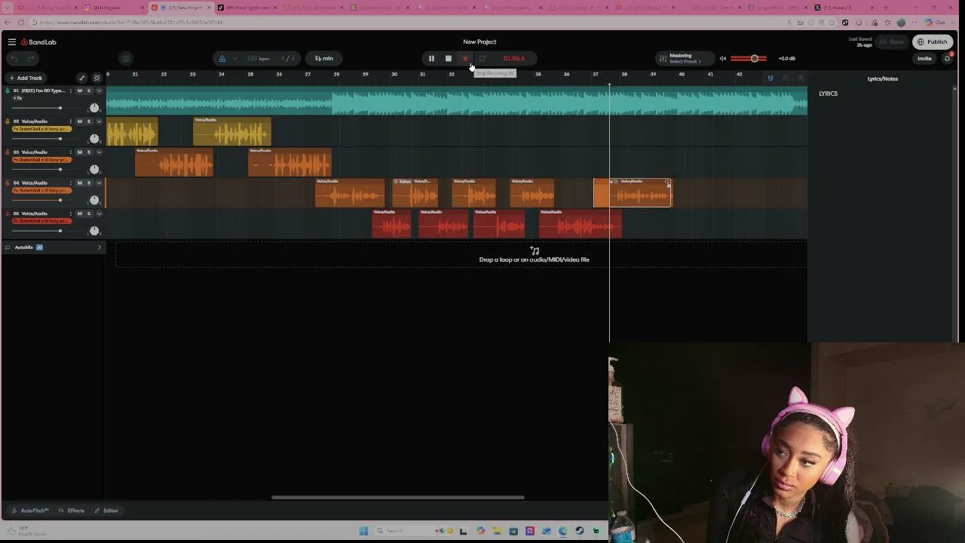The width and height of the screenshot is (965, 543).
Task: Select track 05 microphone icon
Action: pyautogui.click(x=8, y=213)
